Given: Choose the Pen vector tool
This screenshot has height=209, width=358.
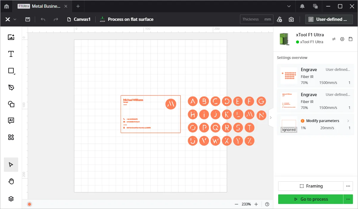Looking at the screenshot, I should [x=11, y=87].
